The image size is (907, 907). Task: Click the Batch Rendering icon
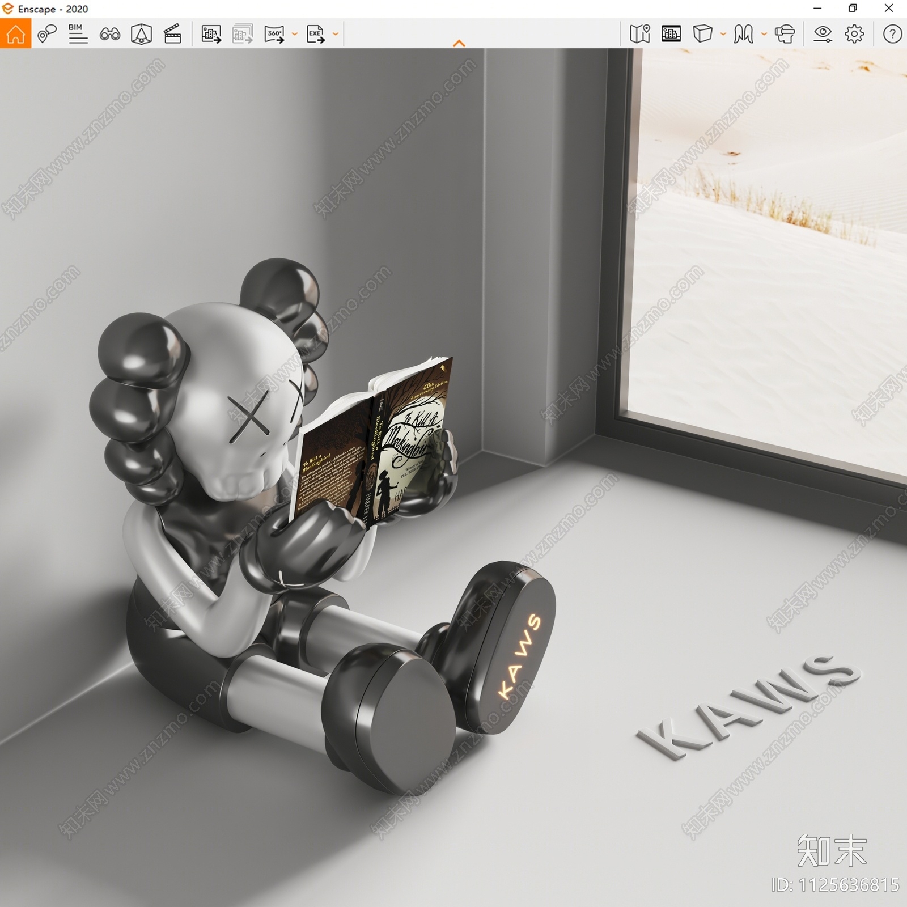tap(243, 34)
